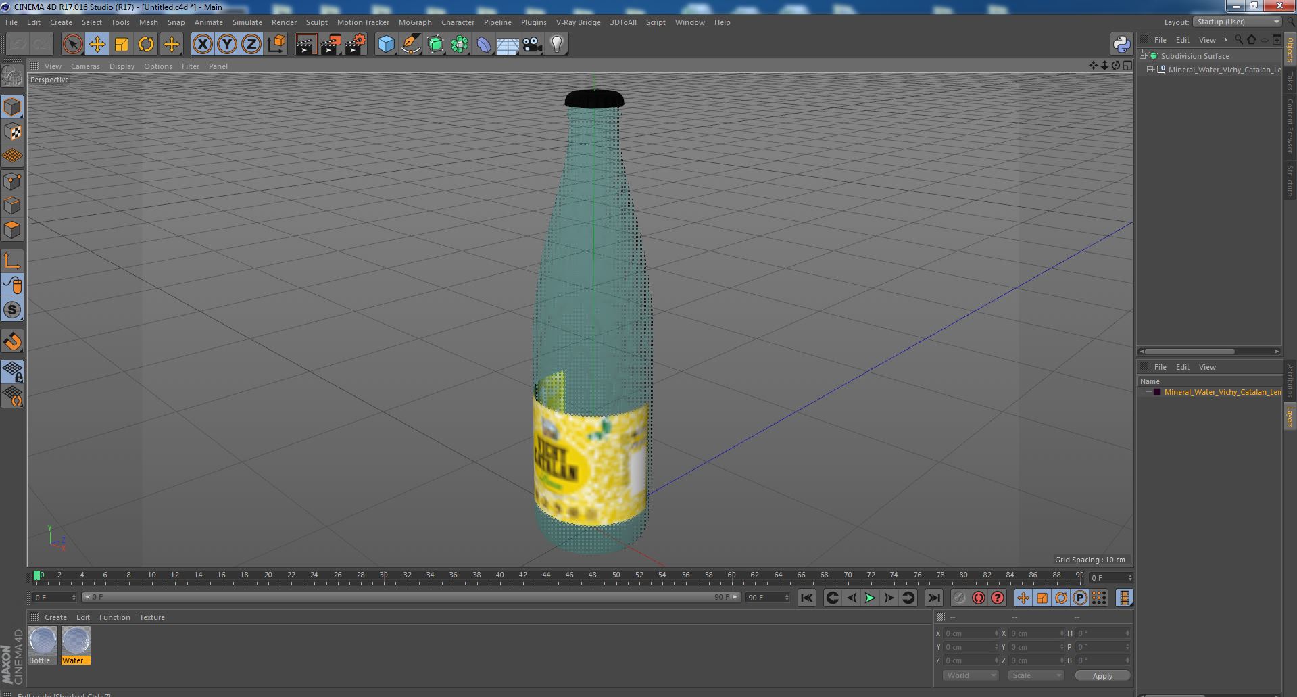1297x697 pixels.
Task: Toggle the Coordinate System icon
Action: pyautogui.click(x=276, y=45)
